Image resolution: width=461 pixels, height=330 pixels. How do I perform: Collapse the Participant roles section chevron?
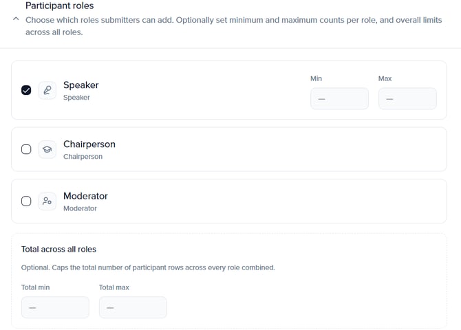pos(15,20)
